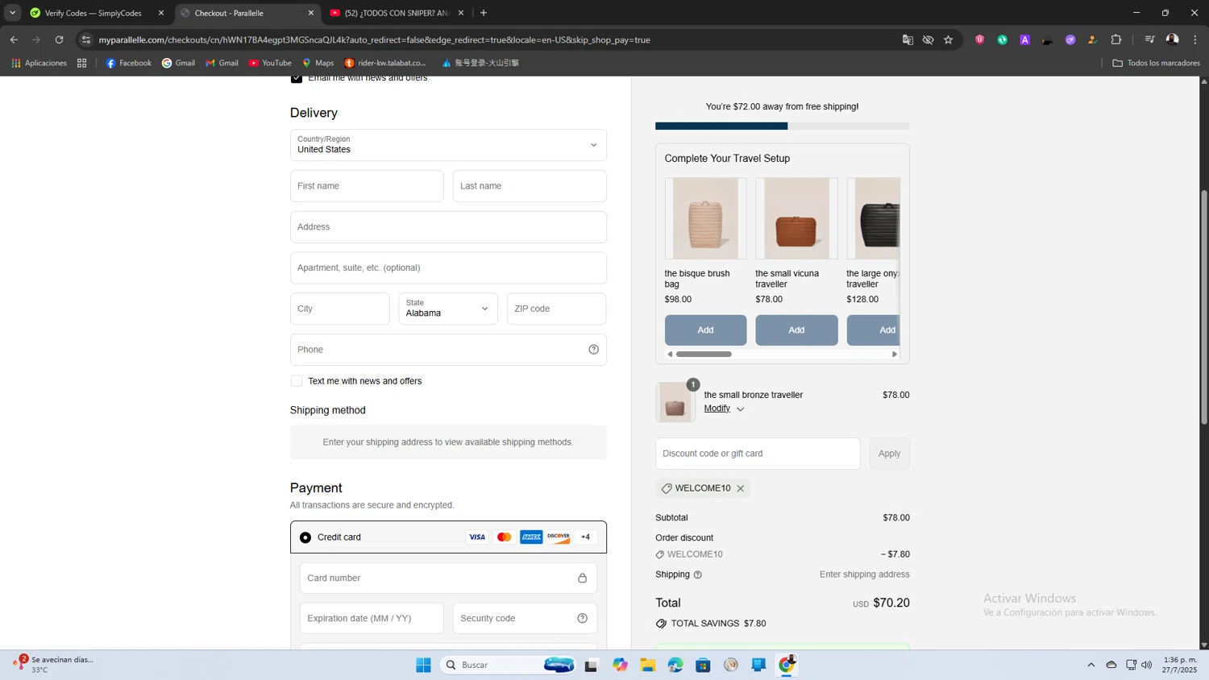Screen dimensions: 1209x680
Task: Click the bisque brush bag thumbnail
Action: coord(705,218)
